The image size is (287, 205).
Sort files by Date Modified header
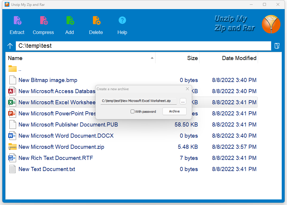[229, 58]
